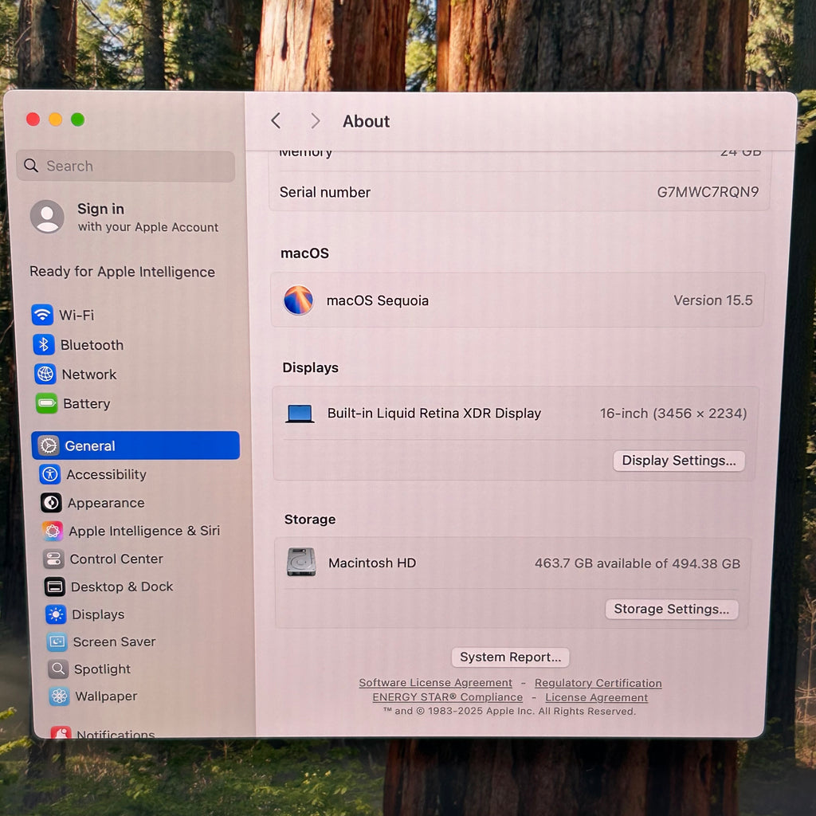Screen dimensions: 816x816
Task: Open Appearance label in sidebar
Action: point(106,503)
